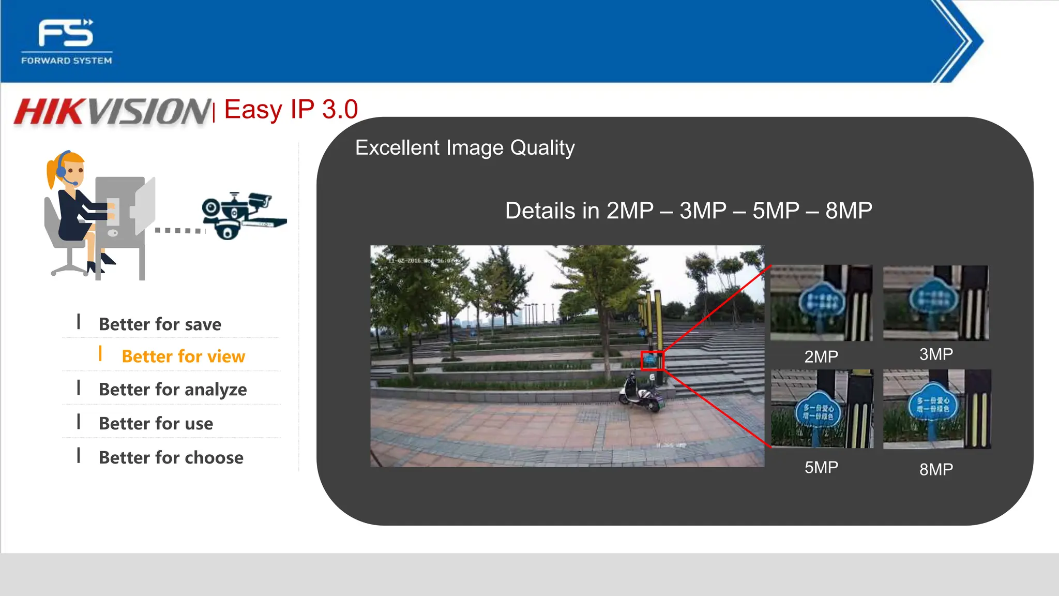
Task: Open the 3MP detail thumbnail
Action: tap(936, 303)
